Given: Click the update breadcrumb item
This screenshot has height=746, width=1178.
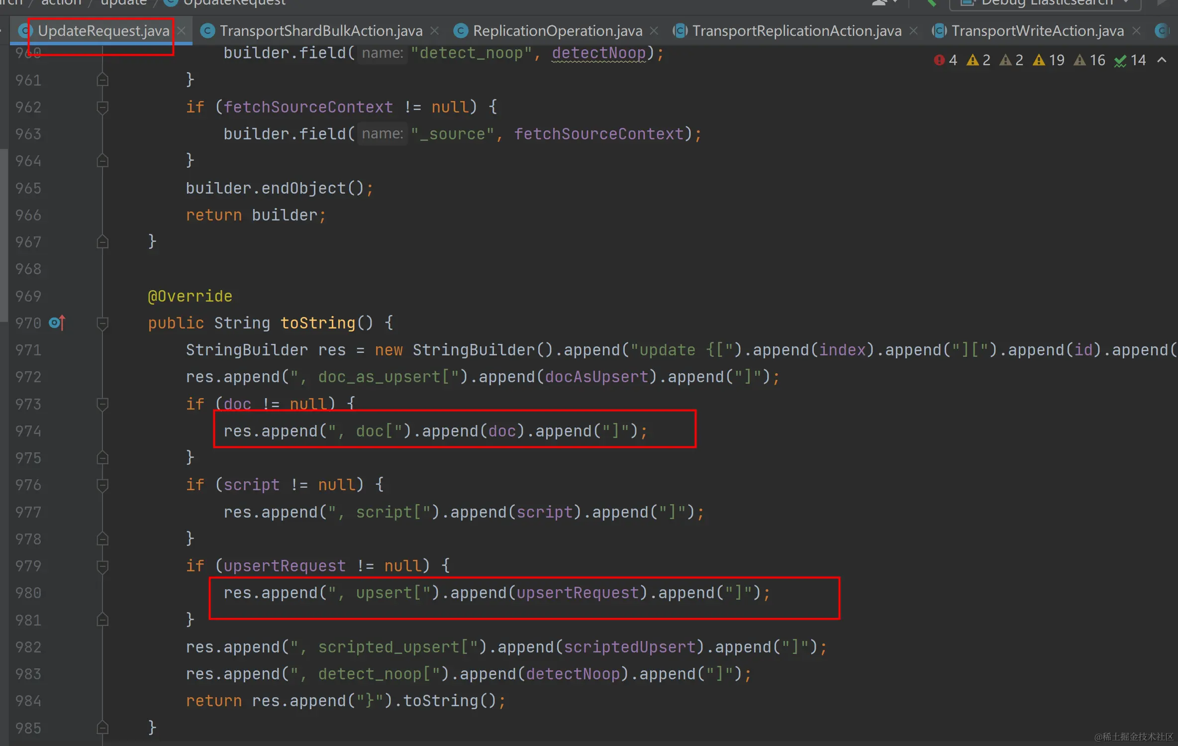Looking at the screenshot, I should [123, 2].
